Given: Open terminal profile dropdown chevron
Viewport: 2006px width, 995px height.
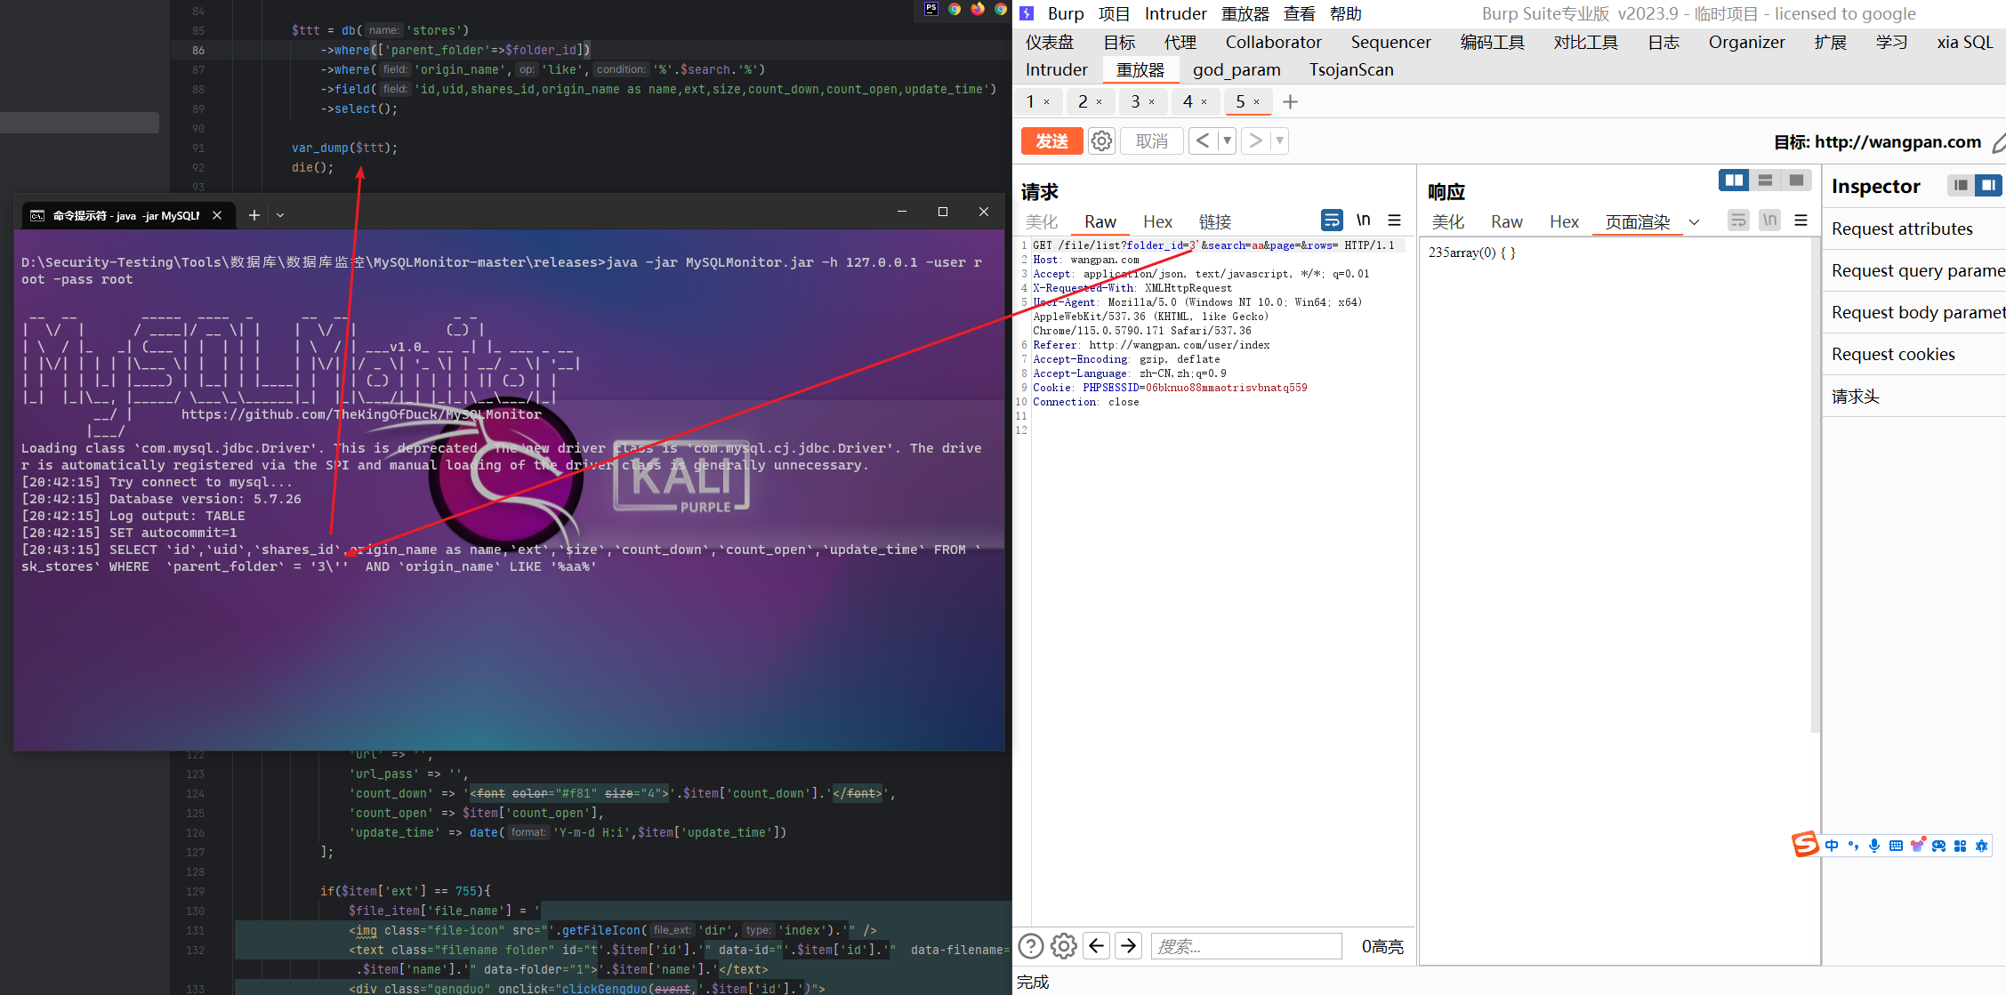Looking at the screenshot, I should (280, 215).
